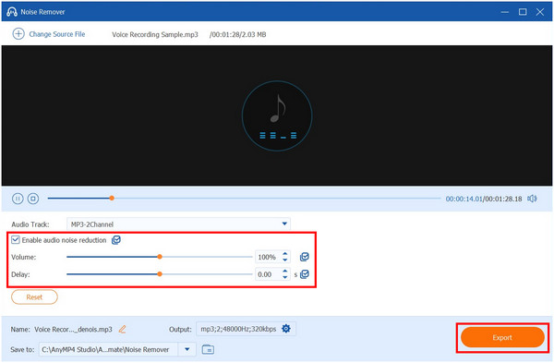The image size is (554, 363).
Task: Click the Change Source File plus icon
Action: pyautogui.click(x=18, y=34)
